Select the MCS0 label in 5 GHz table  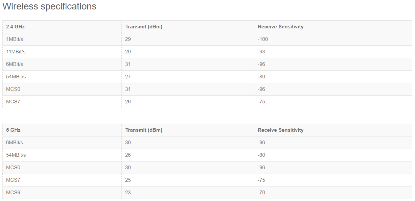click(x=13, y=168)
